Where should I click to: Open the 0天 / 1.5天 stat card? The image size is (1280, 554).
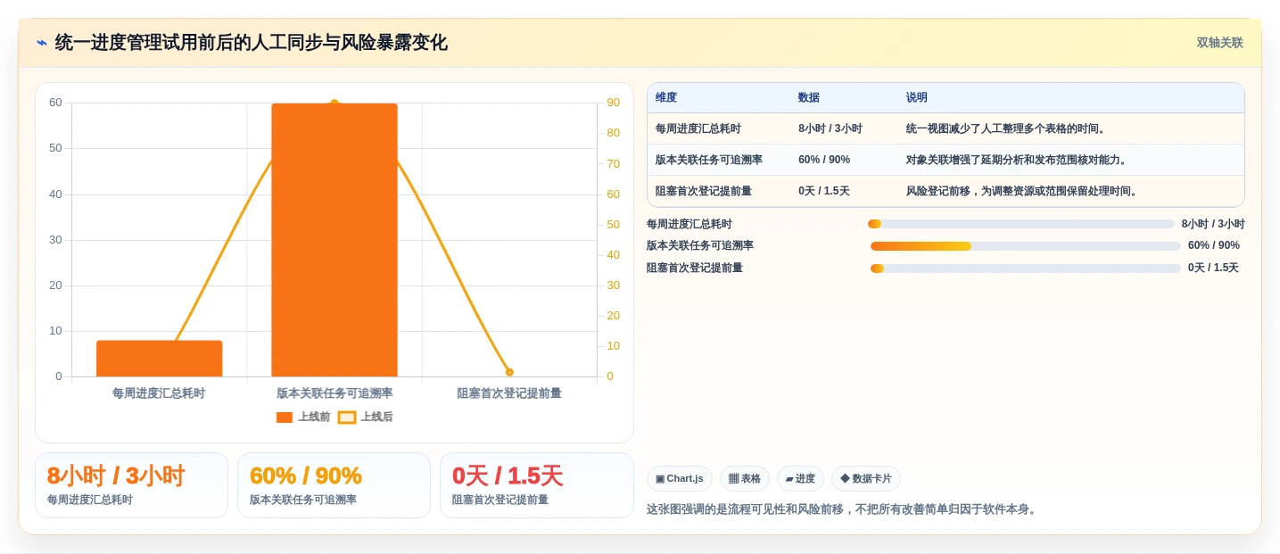coord(536,485)
